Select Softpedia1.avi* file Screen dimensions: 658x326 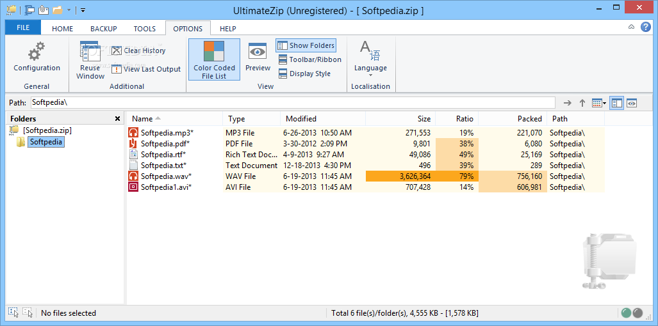tap(166, 187)
